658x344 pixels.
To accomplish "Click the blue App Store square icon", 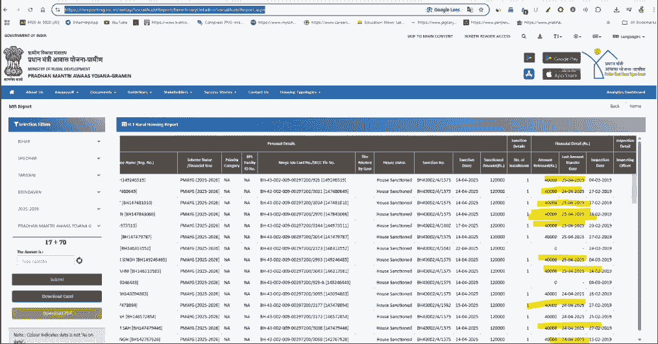I will click(530, 75).
